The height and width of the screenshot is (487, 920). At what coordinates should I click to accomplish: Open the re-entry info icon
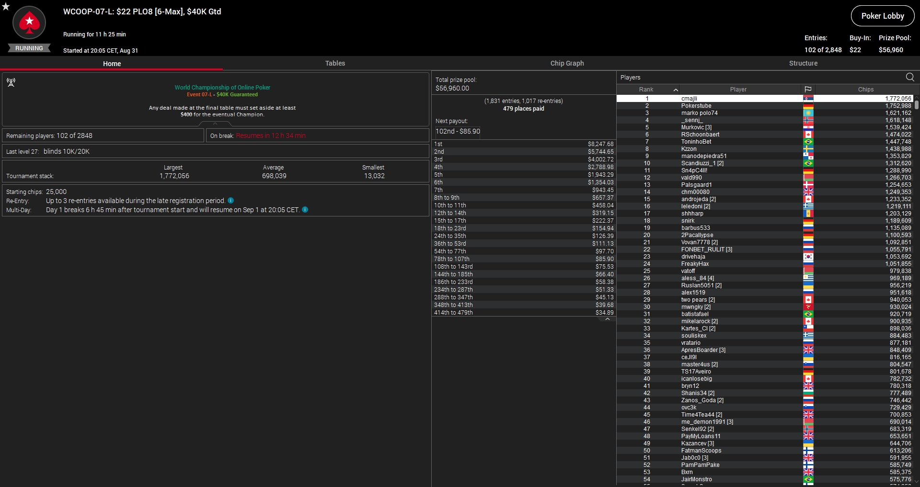tap(230, 201)
